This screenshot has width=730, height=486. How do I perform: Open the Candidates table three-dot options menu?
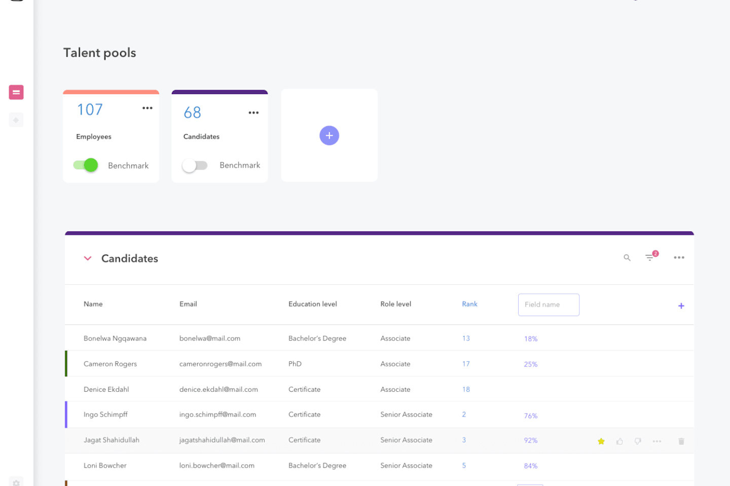click(679, 257)
